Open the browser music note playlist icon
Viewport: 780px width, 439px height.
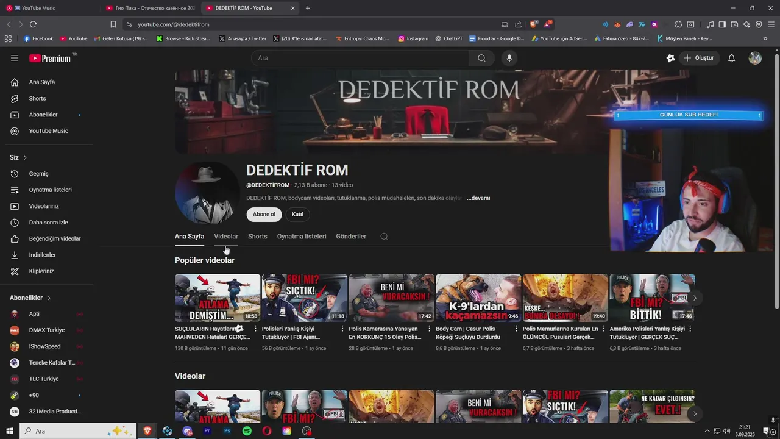click(710, 24)
